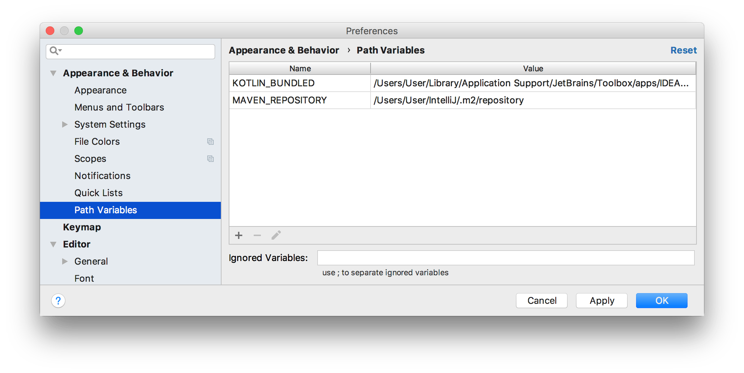This screenshot has width=744, height=373.
Task: Focus the Ignored Variables text field
Action: click(x=506, y=258)
